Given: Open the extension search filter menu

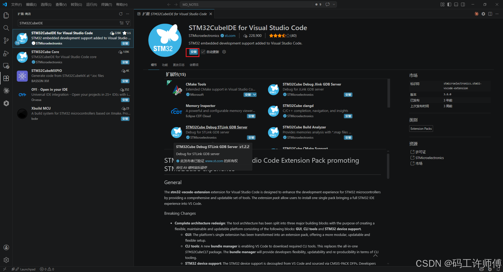Looking at the screenshot, I should pyautogui.click(x=128, y=23).
